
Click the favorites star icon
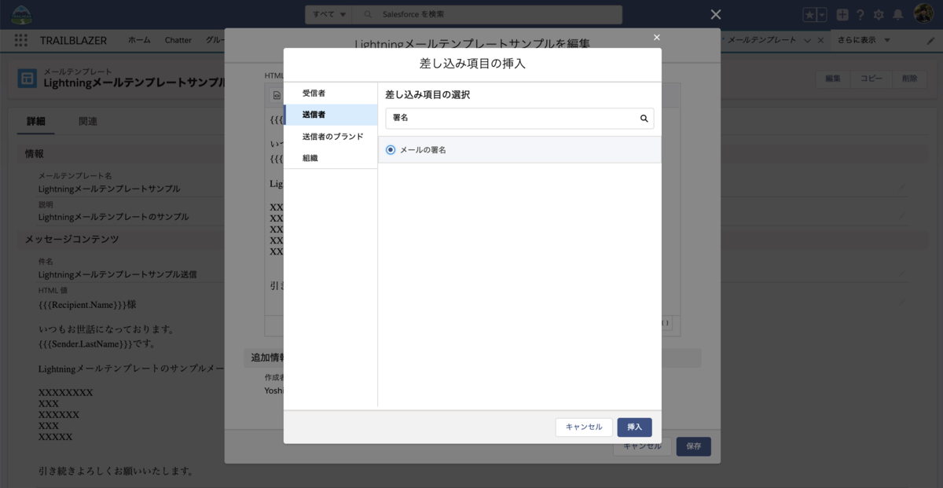(809, 15)
